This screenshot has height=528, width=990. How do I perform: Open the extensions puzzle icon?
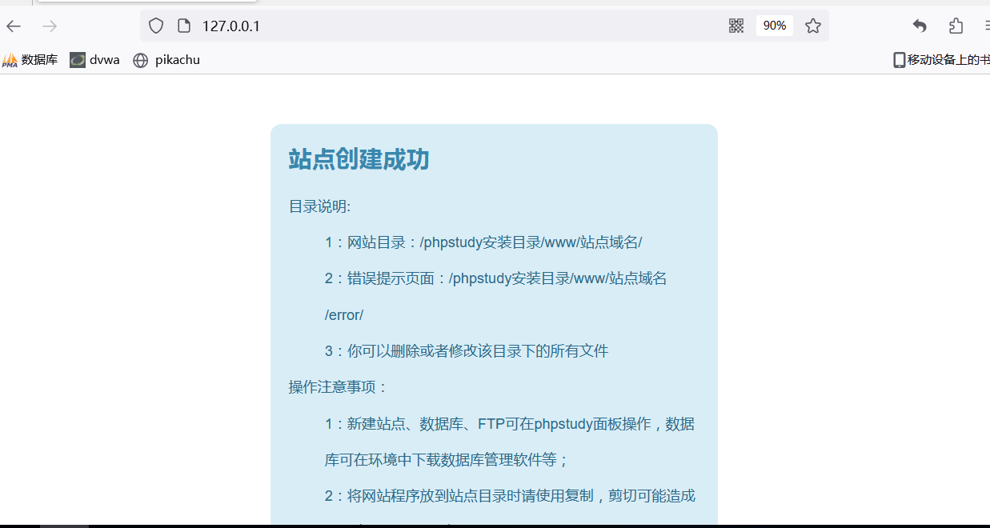click(x=956, y=26)
